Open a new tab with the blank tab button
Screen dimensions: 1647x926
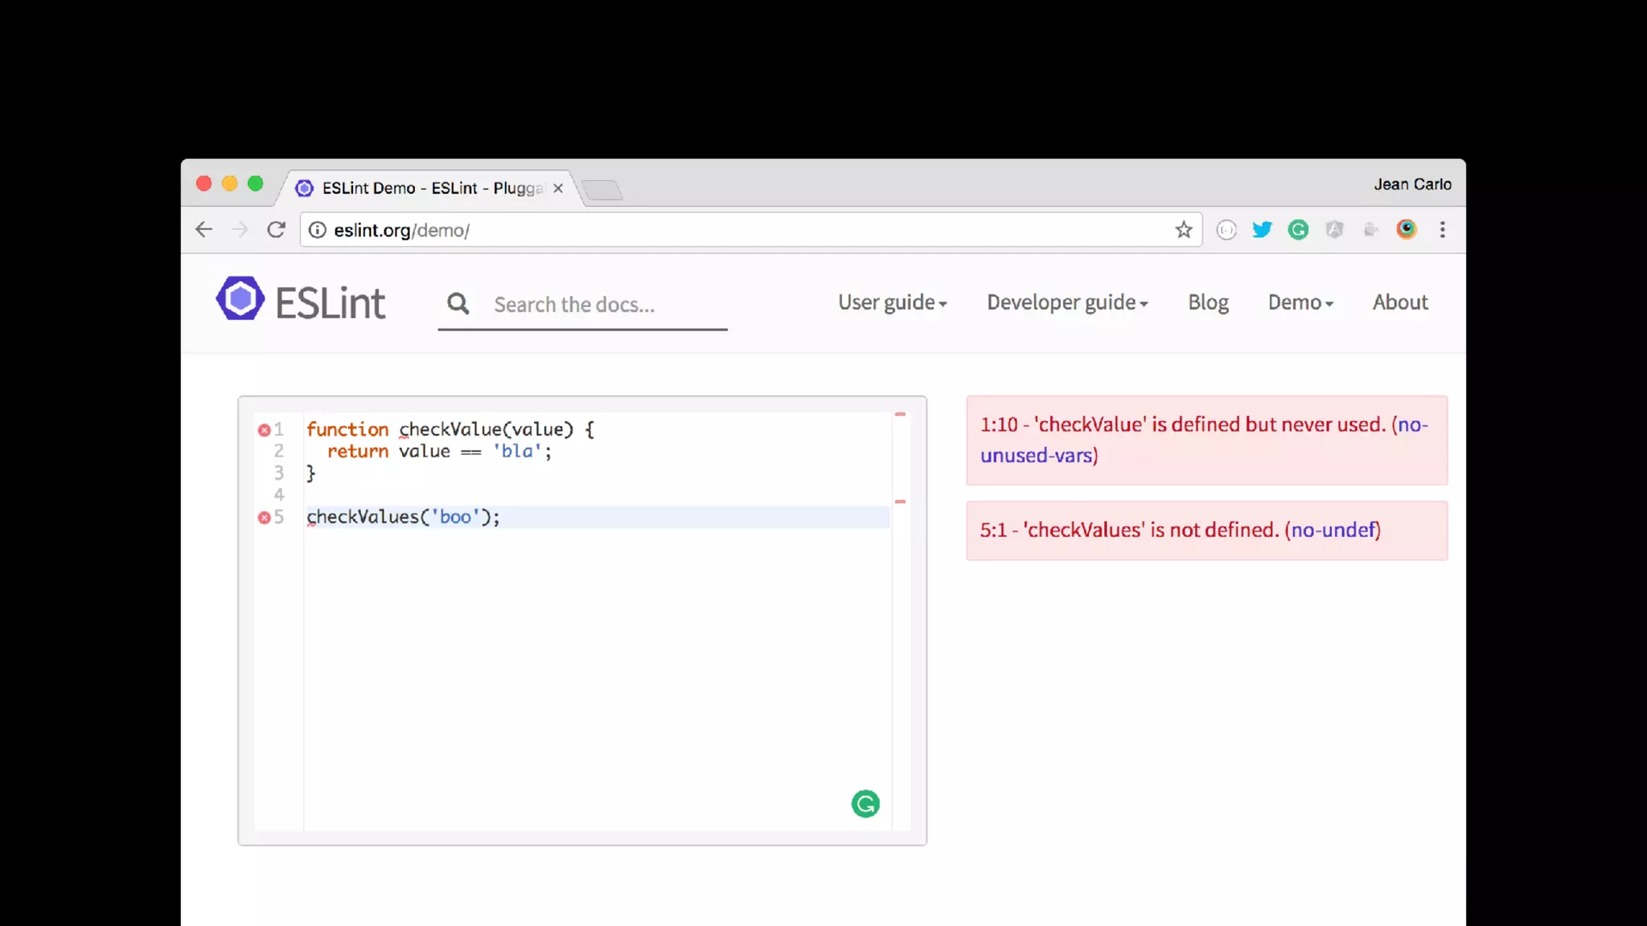pos(602,191)
